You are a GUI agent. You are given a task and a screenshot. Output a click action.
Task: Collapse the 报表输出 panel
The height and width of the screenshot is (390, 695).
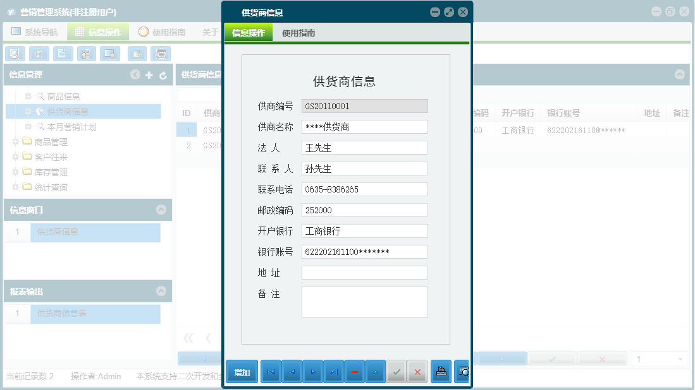coord(161,291)
